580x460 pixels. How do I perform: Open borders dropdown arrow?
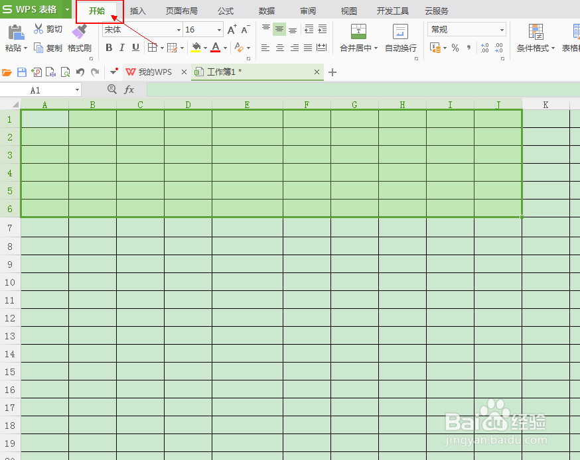pos(162,48)
